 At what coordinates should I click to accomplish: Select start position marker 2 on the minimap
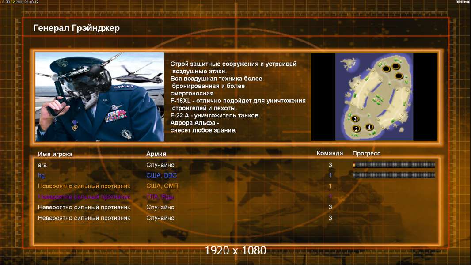click(x=356, y=129)
